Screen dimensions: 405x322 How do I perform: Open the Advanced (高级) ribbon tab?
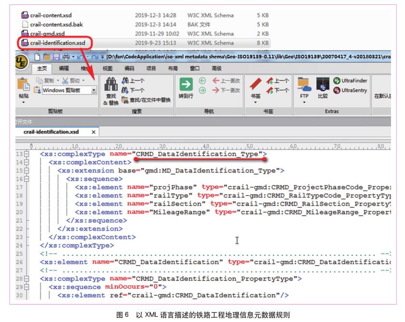pyautogui.click(x=216, y=68)
